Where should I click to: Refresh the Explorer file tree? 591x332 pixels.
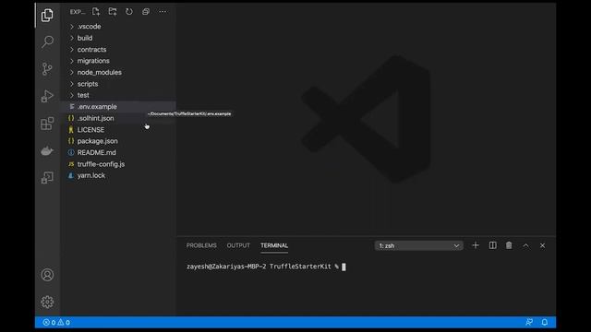[129, 12]
